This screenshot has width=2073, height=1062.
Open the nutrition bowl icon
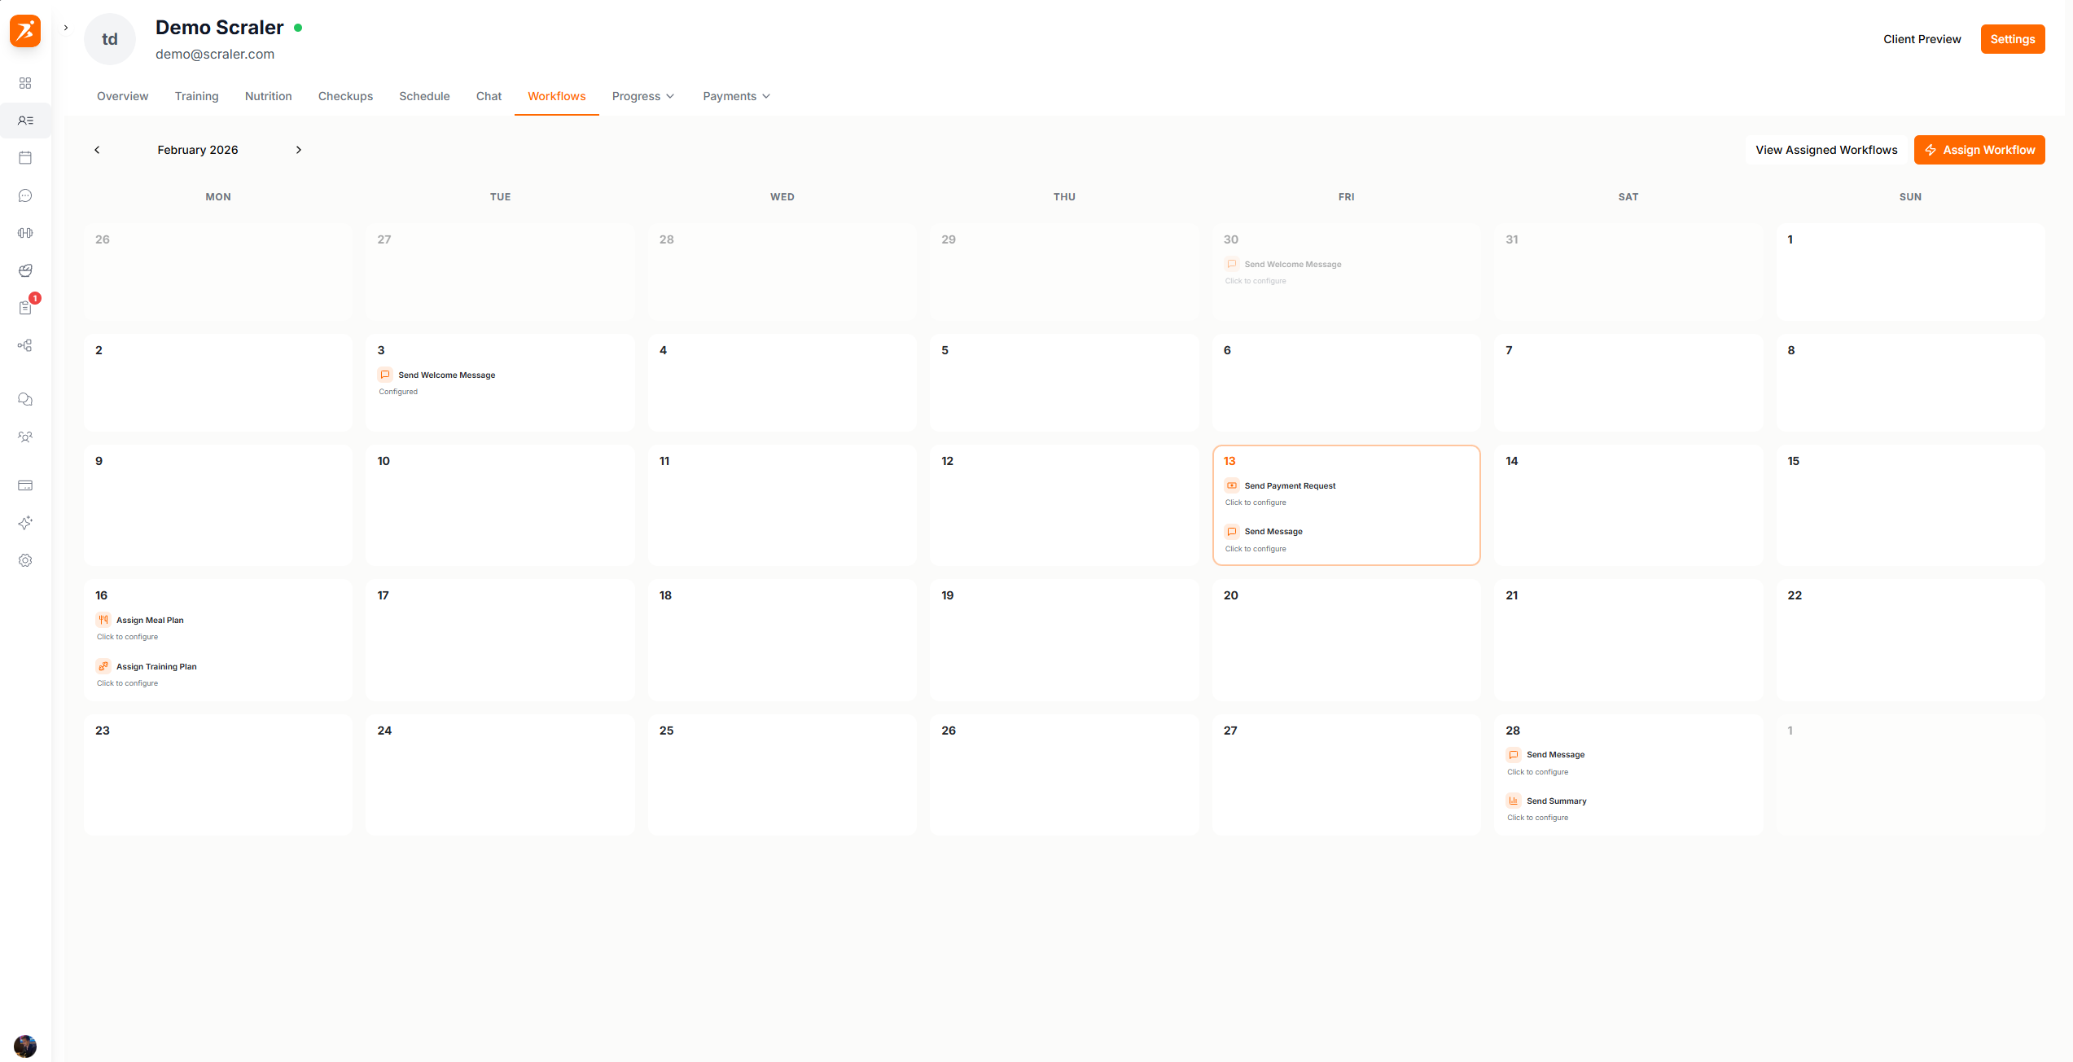click(25, 270)
